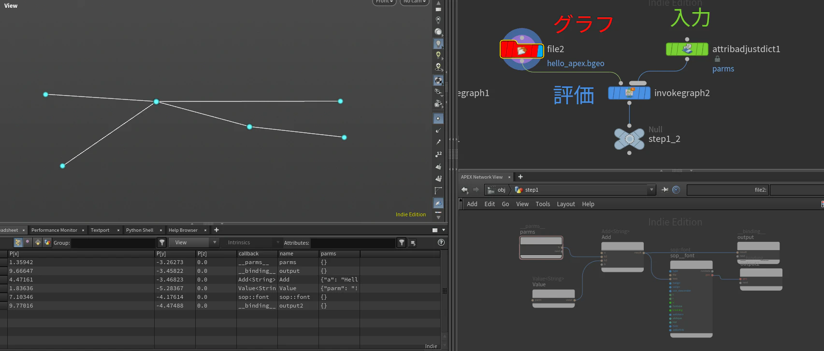Switch to the Python Shell tab

[x=140, y=230]
